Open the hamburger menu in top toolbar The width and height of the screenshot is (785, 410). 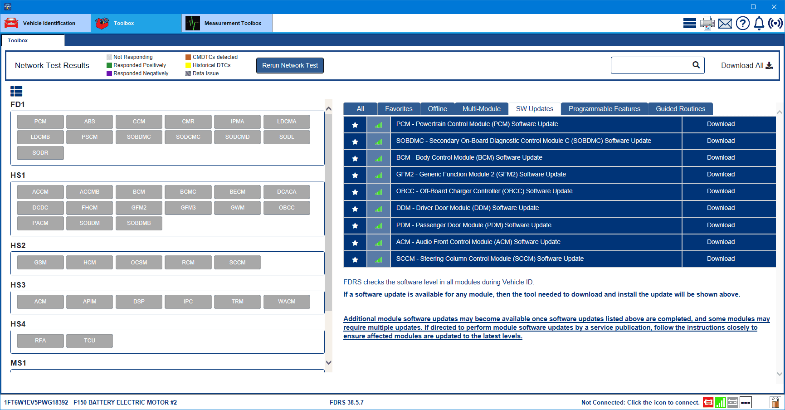coord(689,23)
